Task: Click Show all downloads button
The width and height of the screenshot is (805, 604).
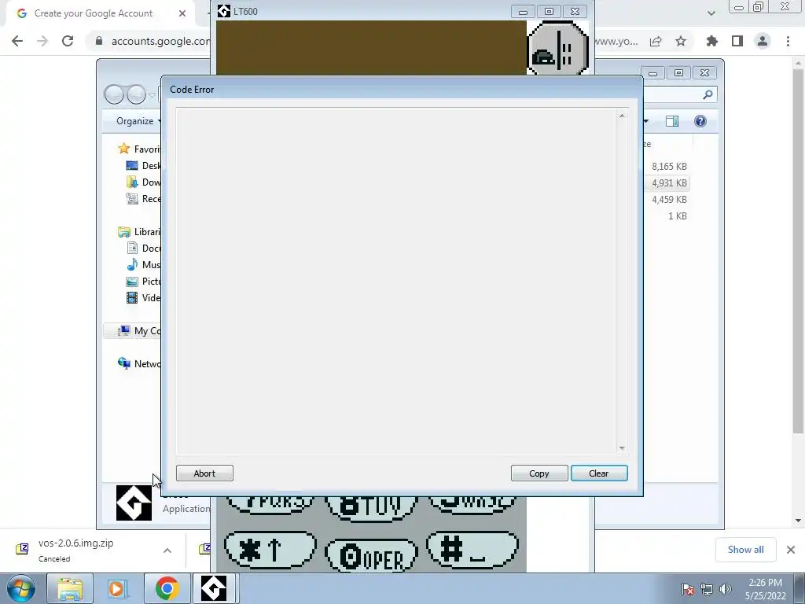Action: pos(745,550)
